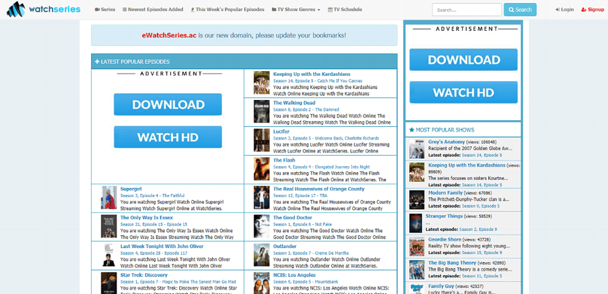Focus the search input field
Viewport: 608px width, 294px height.
click(x=467, y=10)
